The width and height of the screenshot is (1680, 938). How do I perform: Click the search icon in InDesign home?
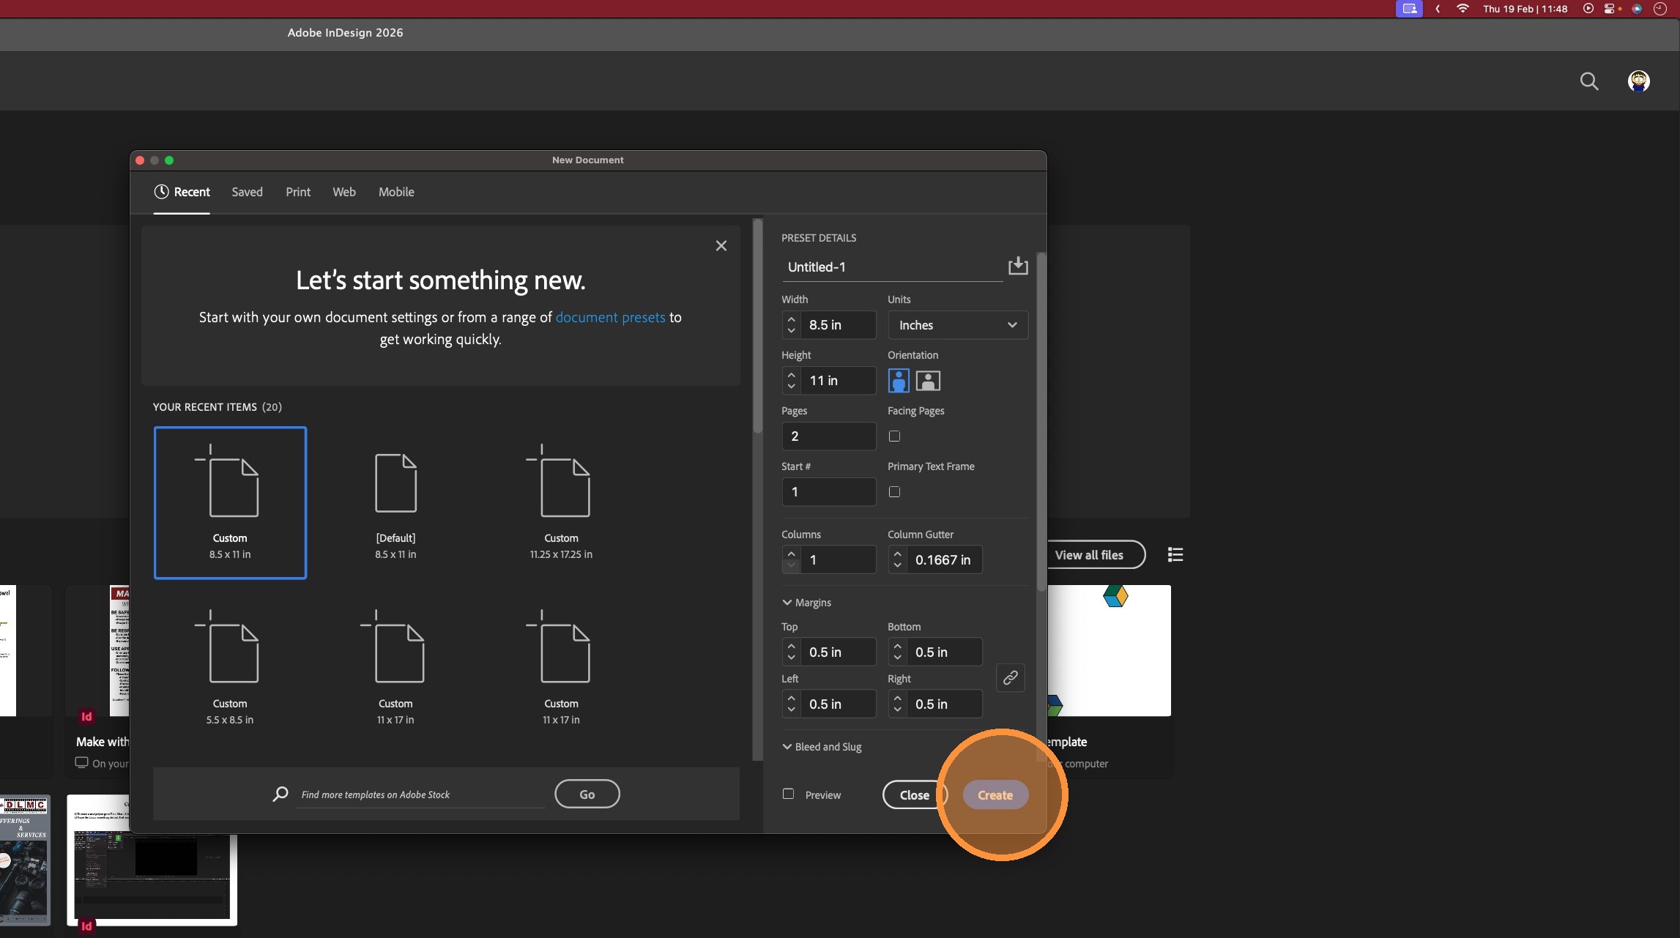[1588, 81]
